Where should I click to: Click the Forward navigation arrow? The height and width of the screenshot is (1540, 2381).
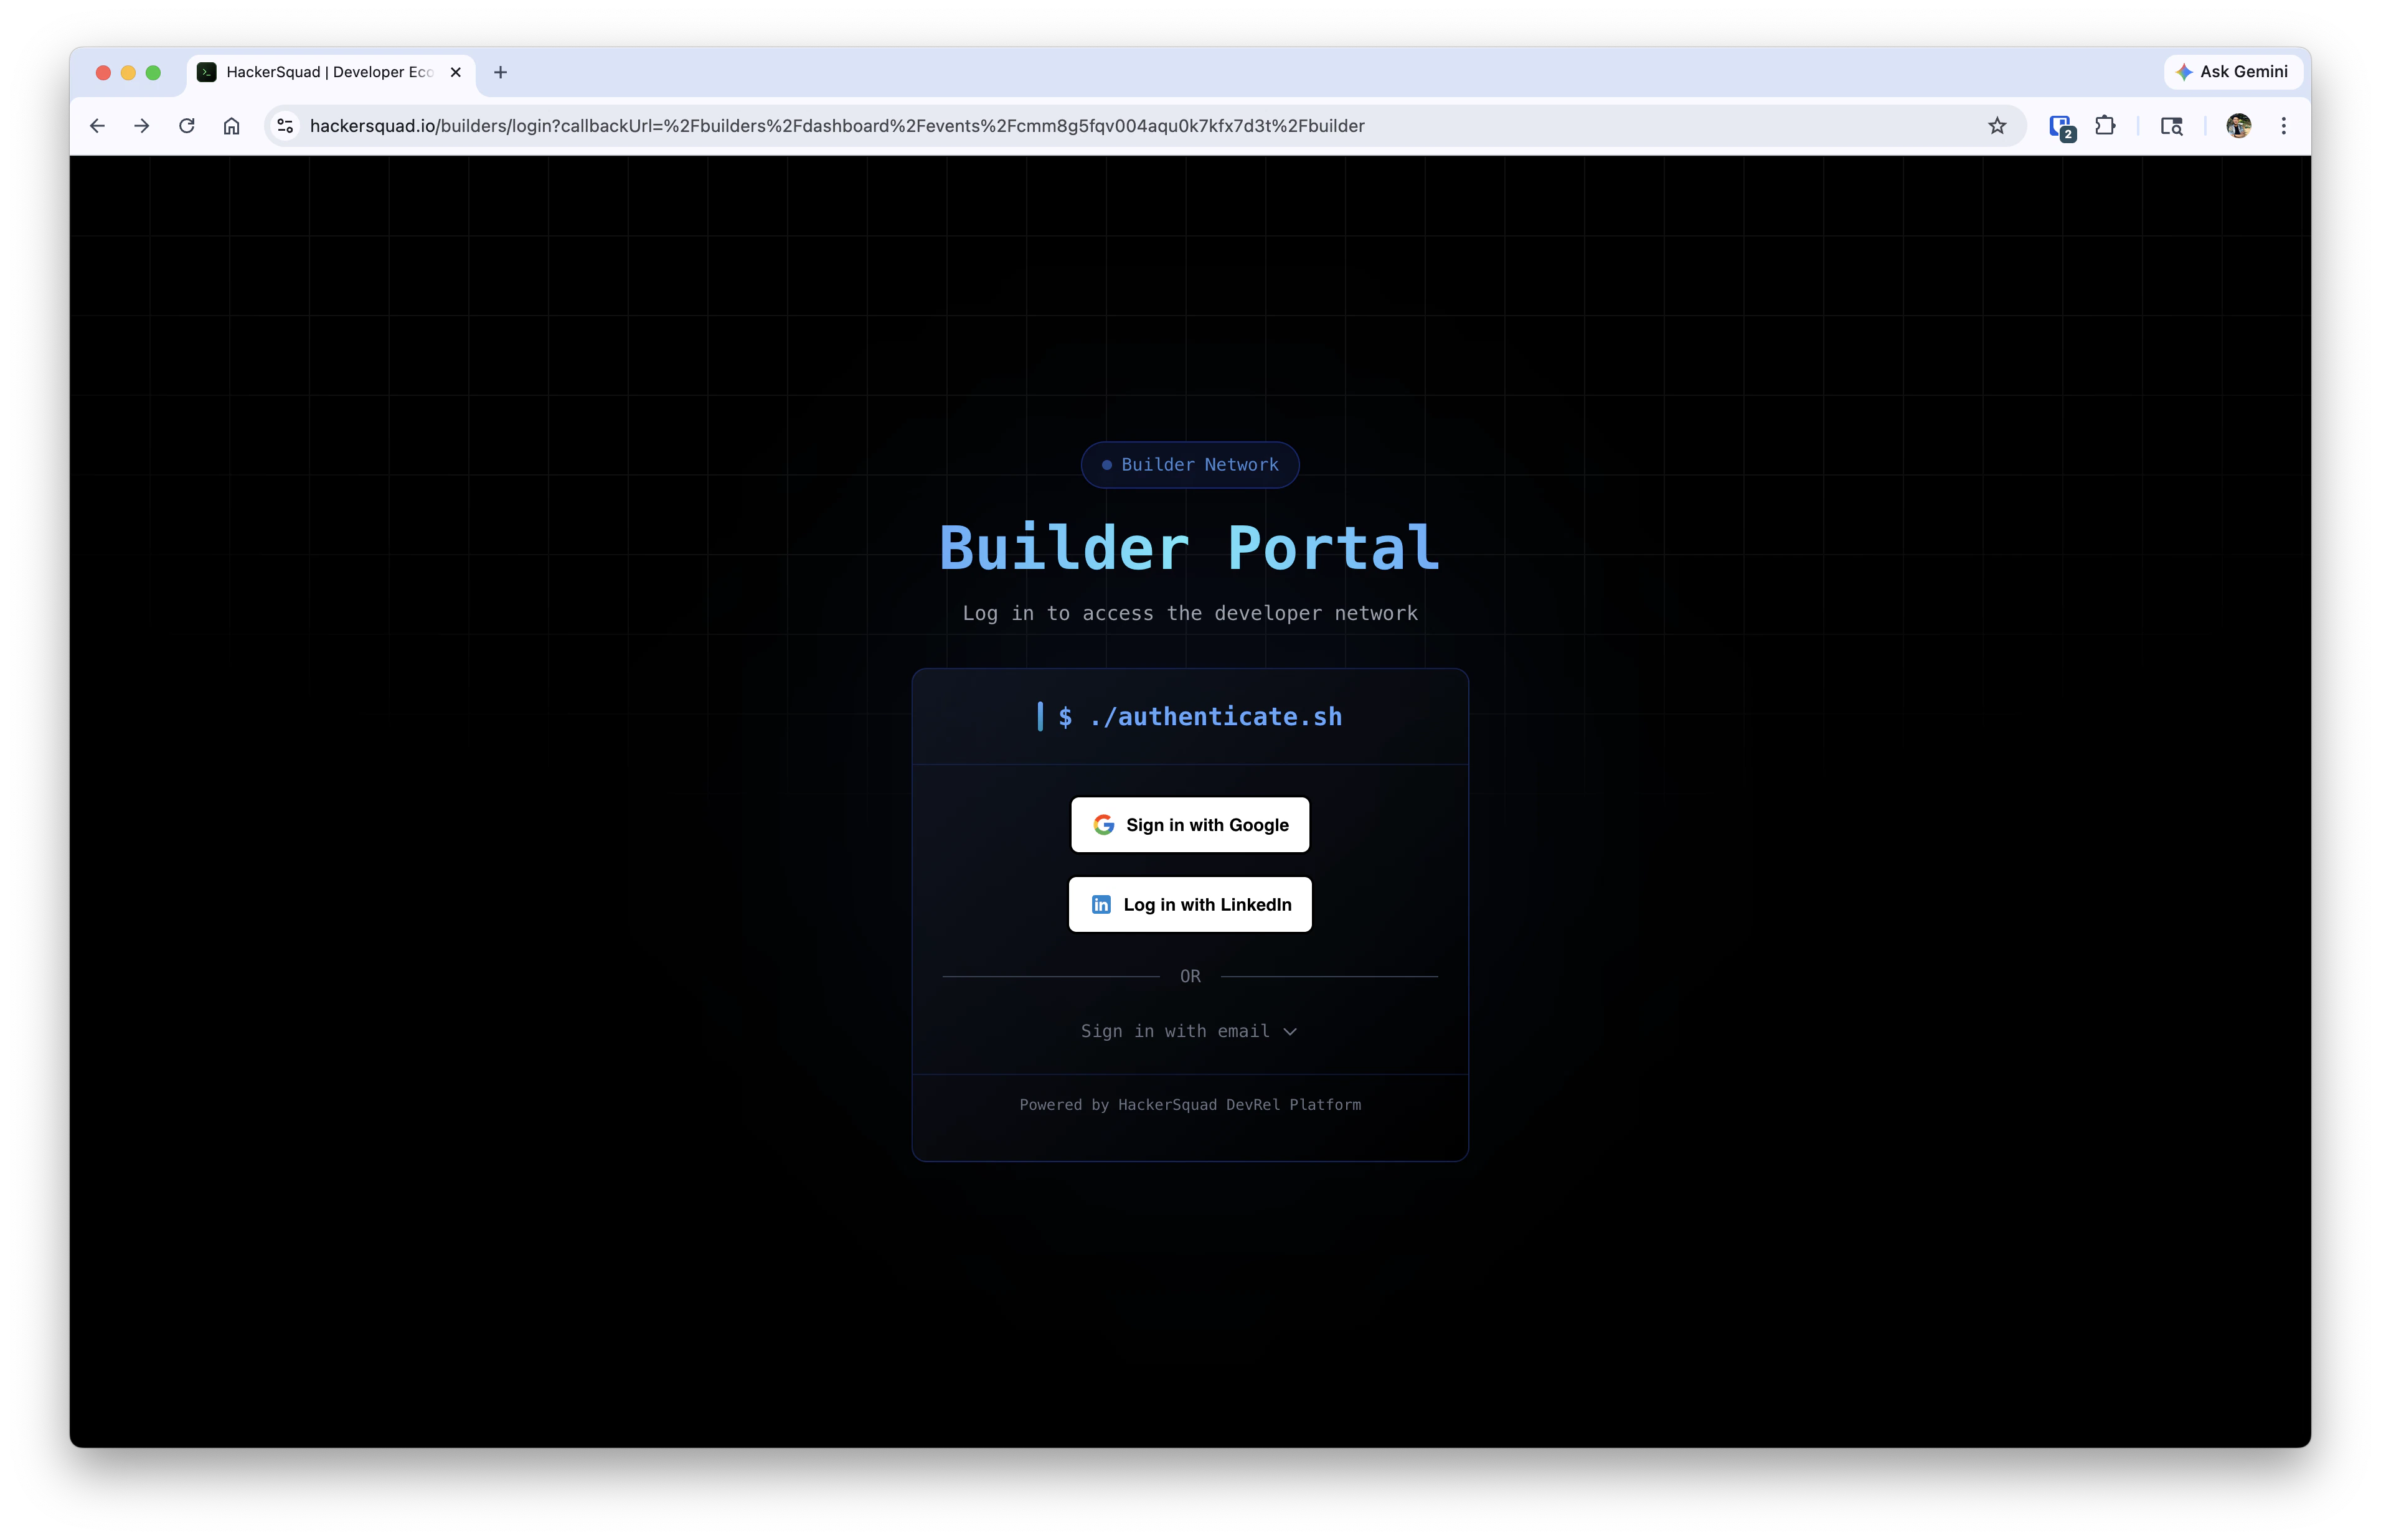click(x=141, y=125)
